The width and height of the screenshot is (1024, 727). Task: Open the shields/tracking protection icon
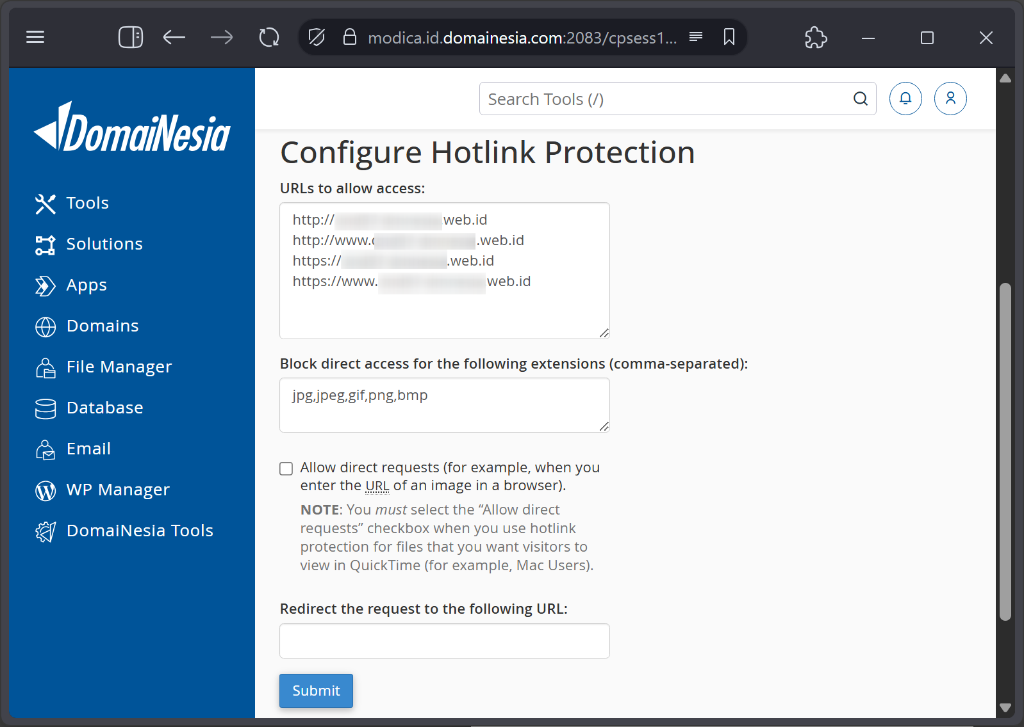click(x=317, y=37)
